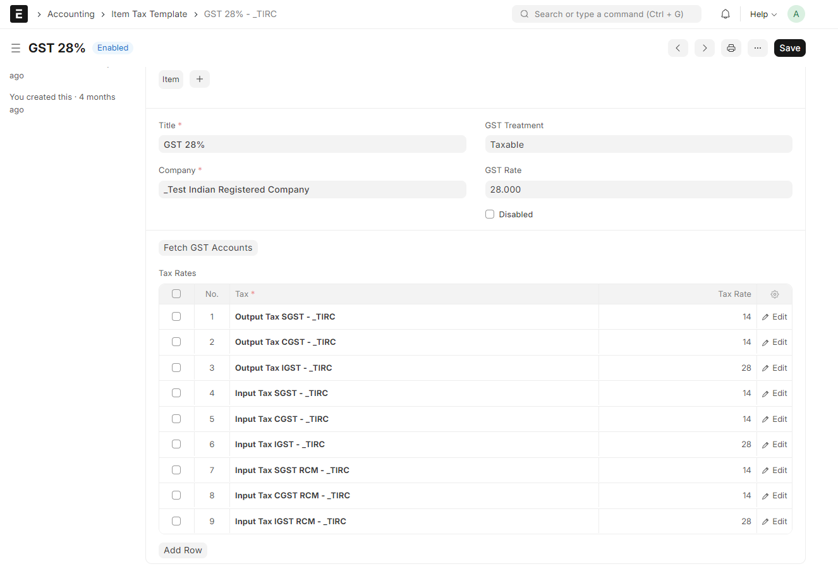
Task: Expand the Help dropdown
Action: coord(763,14)
